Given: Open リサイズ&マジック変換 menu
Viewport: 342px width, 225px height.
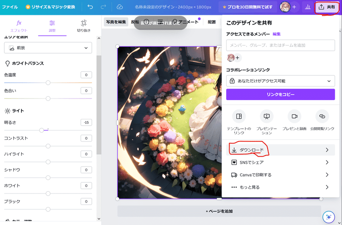Looking at the screenshot, I should (50, 7).
